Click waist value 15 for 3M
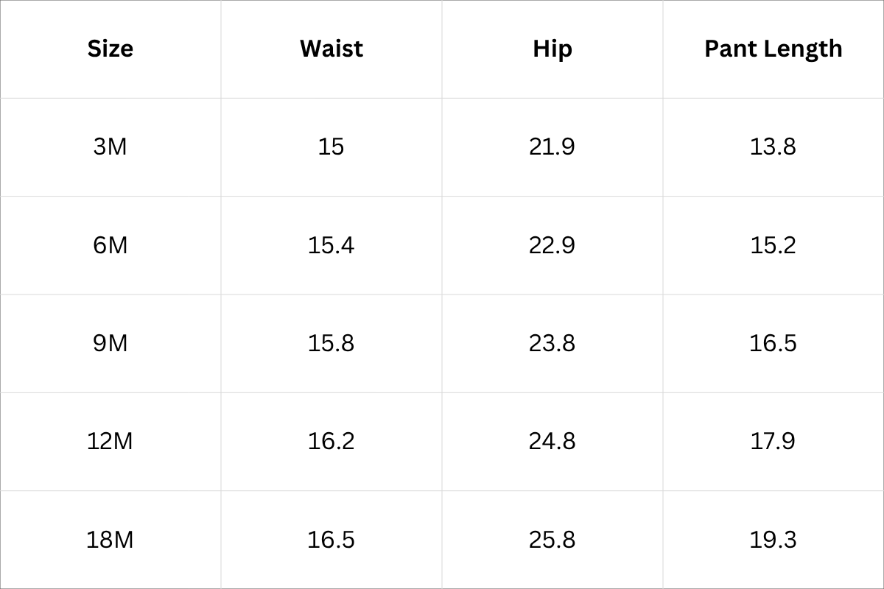 pos(331,147)
